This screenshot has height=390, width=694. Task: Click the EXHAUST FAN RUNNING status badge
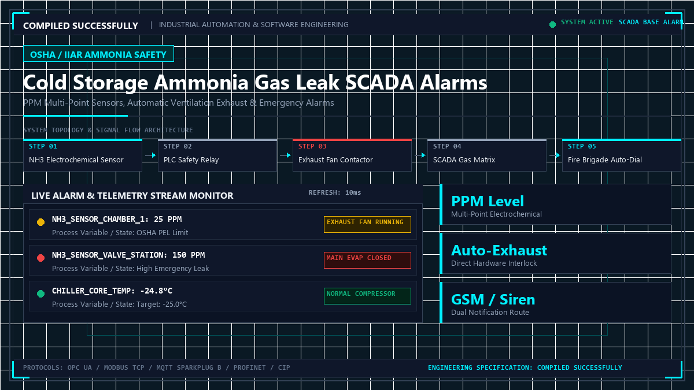pyautogui.click(x=367, y=224)
